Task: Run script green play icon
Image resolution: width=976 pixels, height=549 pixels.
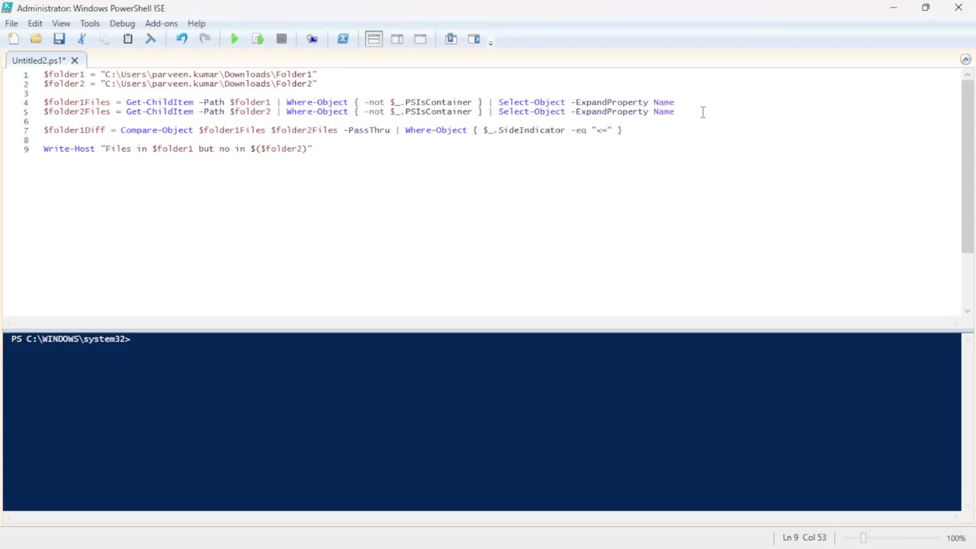Action: point(235,39)
